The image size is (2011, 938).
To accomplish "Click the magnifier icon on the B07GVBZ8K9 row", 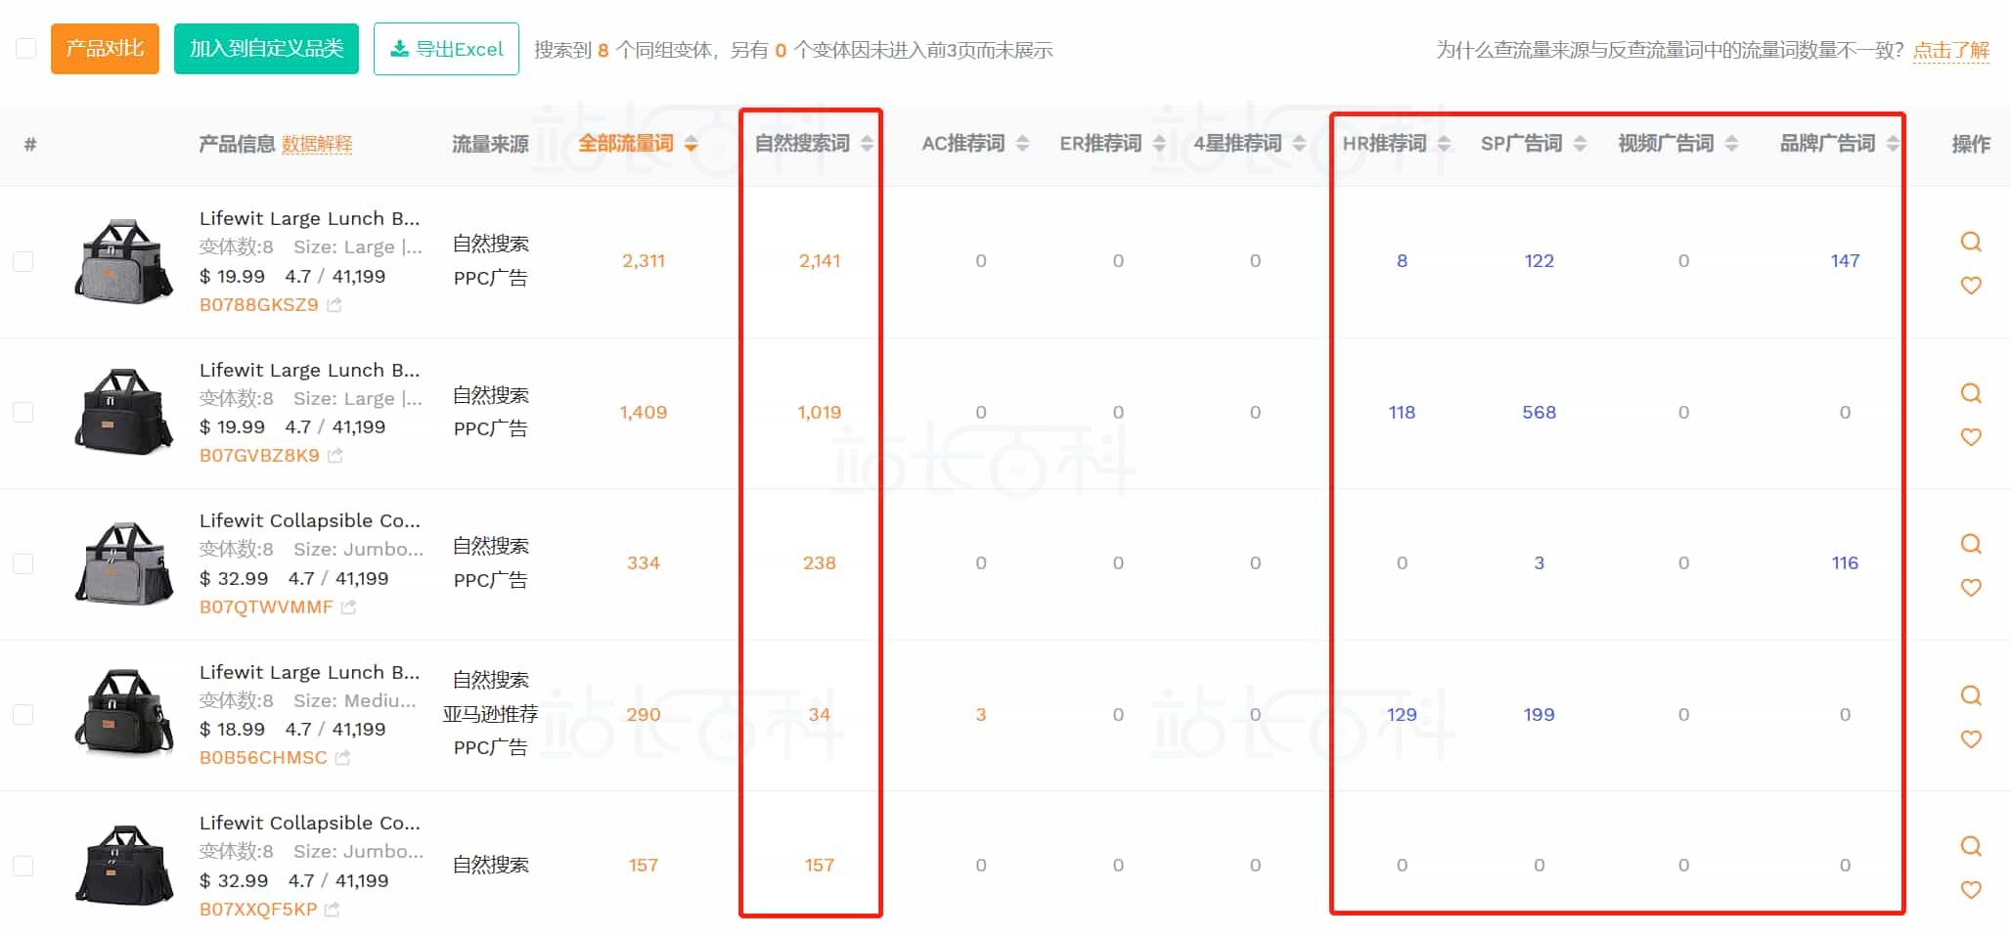I will pyautogui.click(x=1970, y=393).
